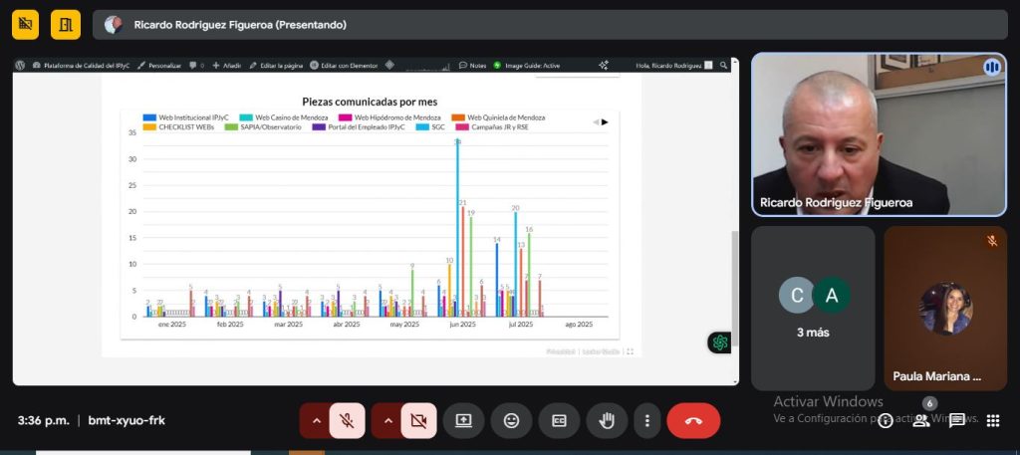Expand camera video settings chevron
Viewport: 1020px width, 455px height.
(388, 420)
